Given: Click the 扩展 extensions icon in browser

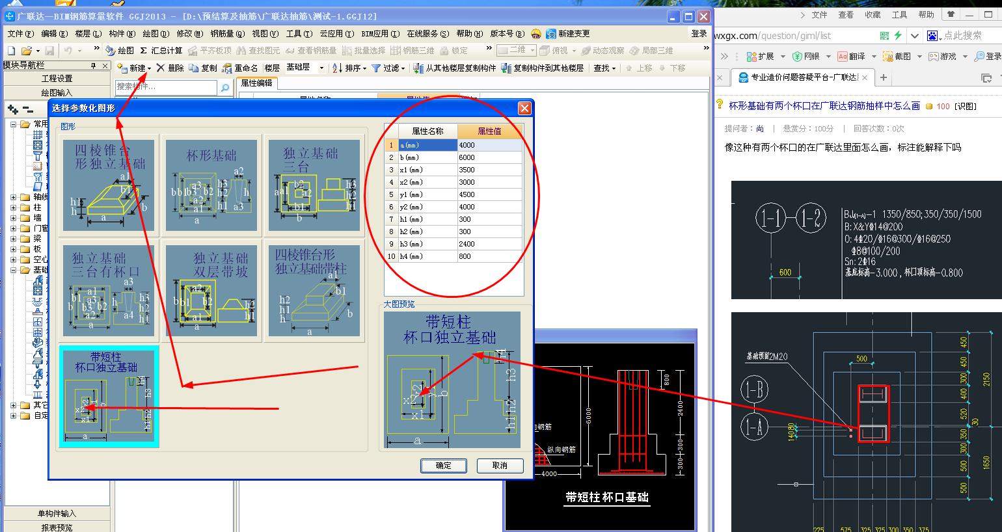Looking at the screenshot, I should coord(752,57).
